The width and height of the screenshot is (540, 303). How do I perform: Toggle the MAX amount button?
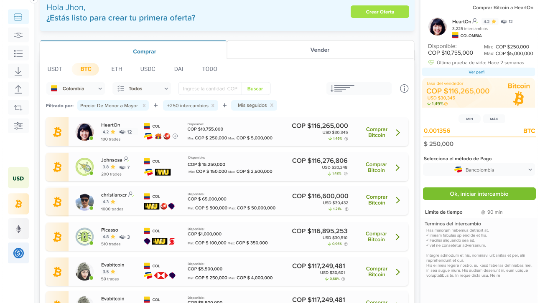(494, 119)
